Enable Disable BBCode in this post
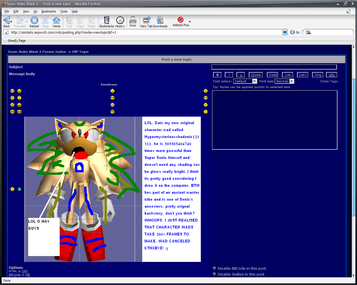 214,269
